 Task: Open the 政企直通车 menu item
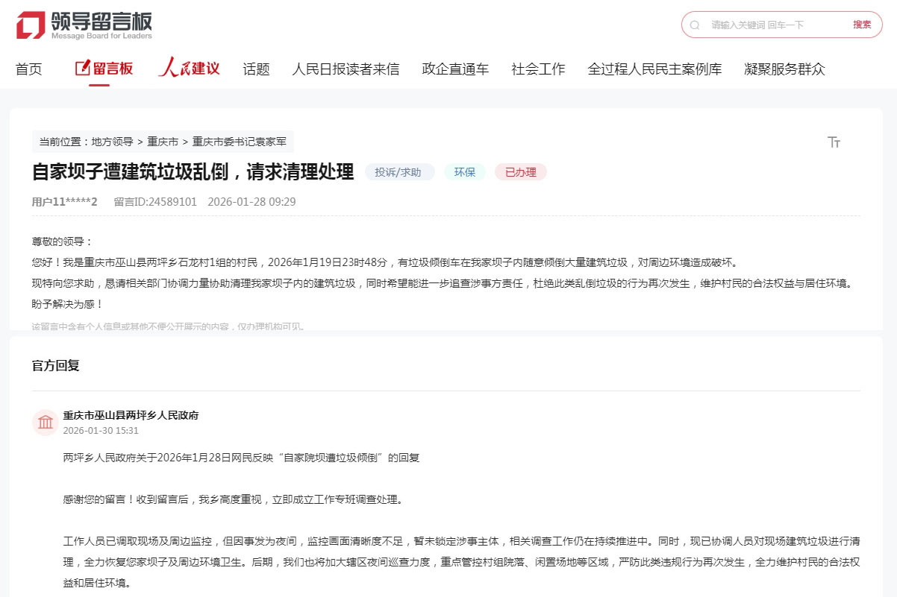[x=455, y=69]
